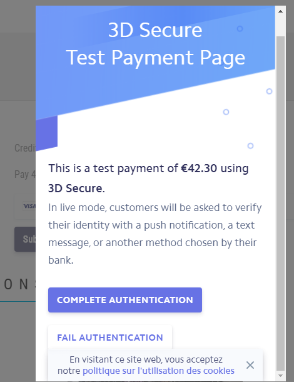
Task: Click the "Test Payment Page" heading text
Action: [x=155, y=58]
